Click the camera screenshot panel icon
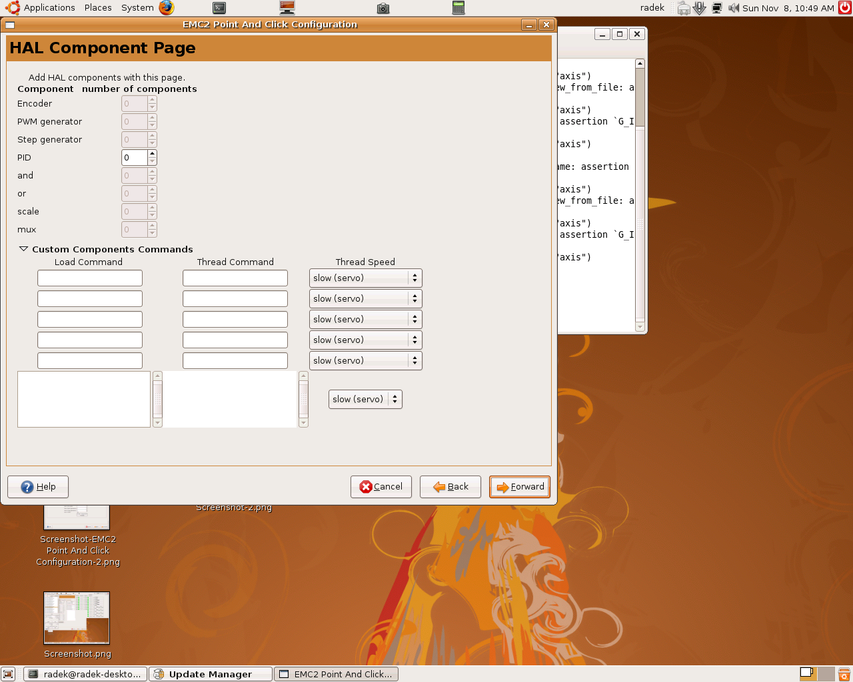The height and width of the screenshot is (682, 853). click(383, 8)
